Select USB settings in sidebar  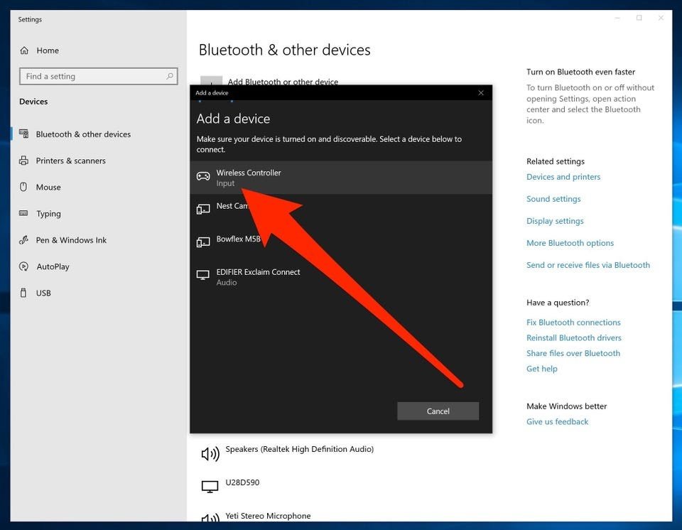[x=43, y=293]
